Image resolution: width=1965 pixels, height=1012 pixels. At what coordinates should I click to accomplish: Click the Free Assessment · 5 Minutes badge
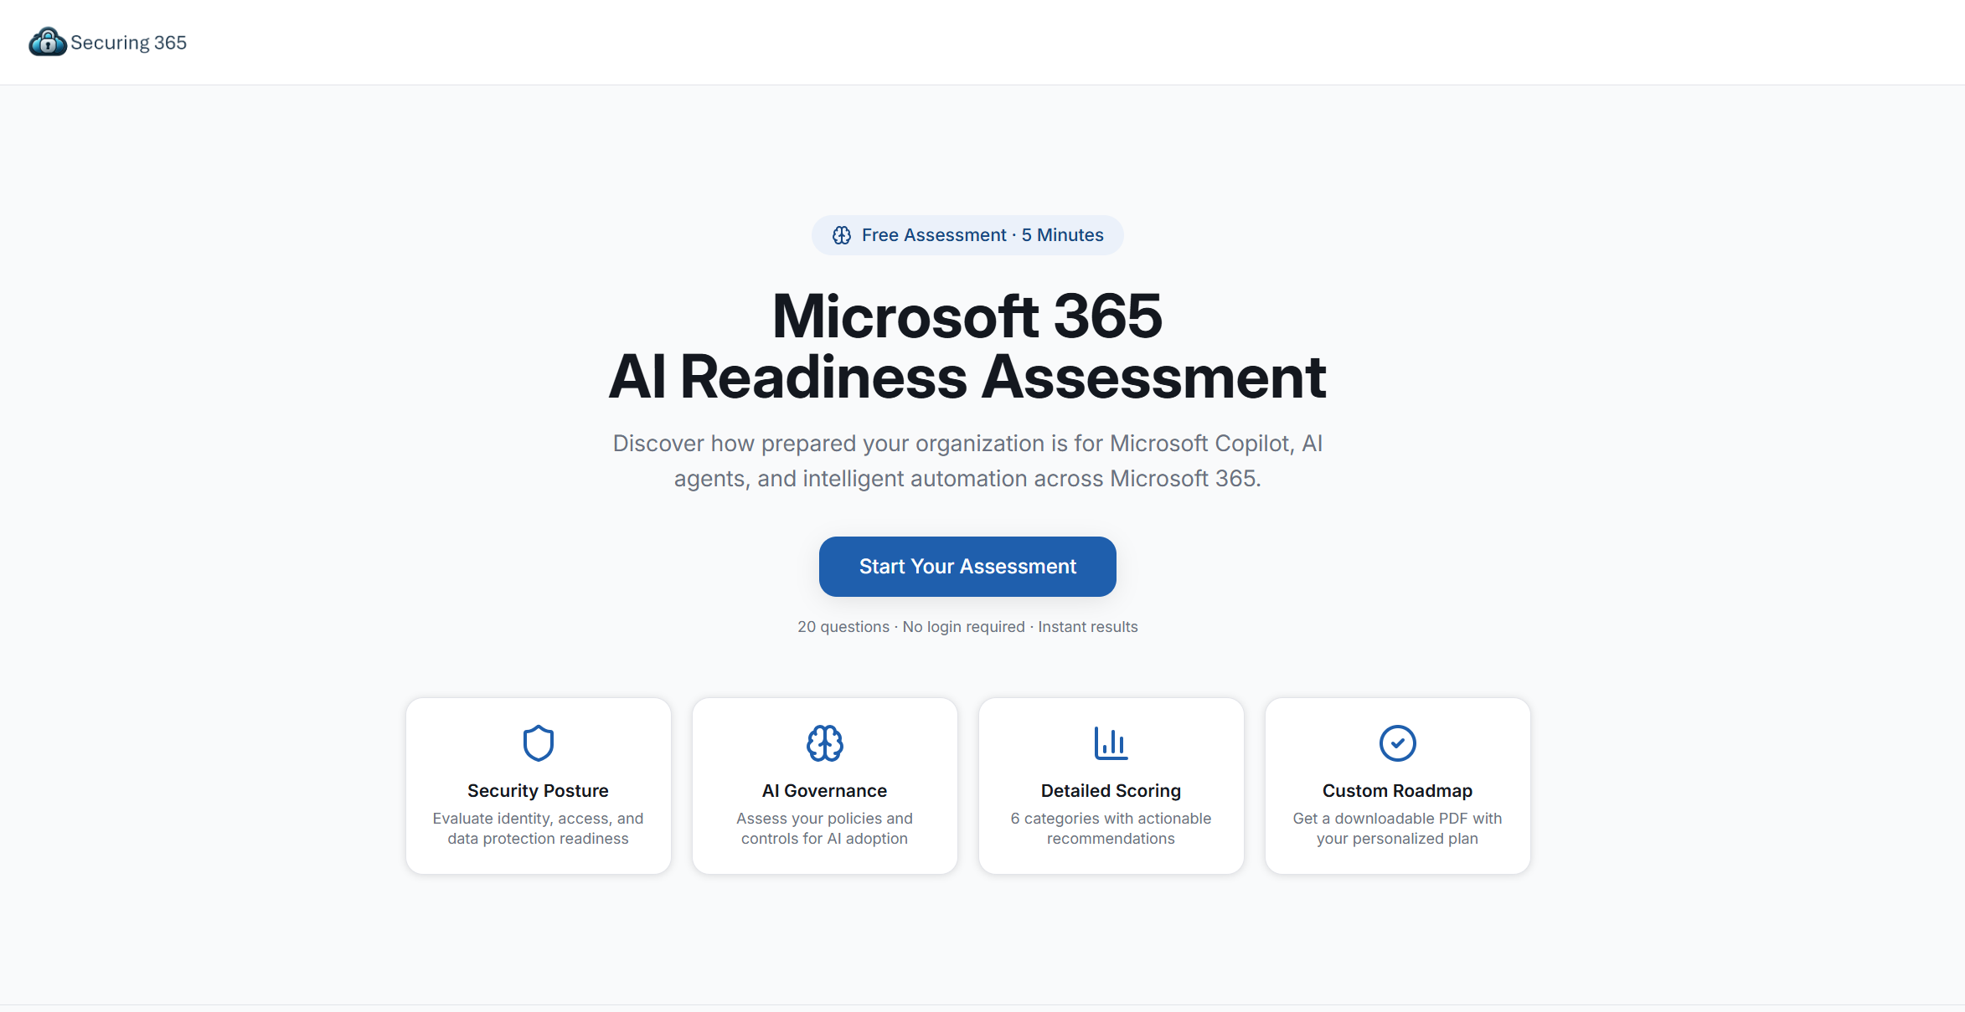tap(967, 235)
